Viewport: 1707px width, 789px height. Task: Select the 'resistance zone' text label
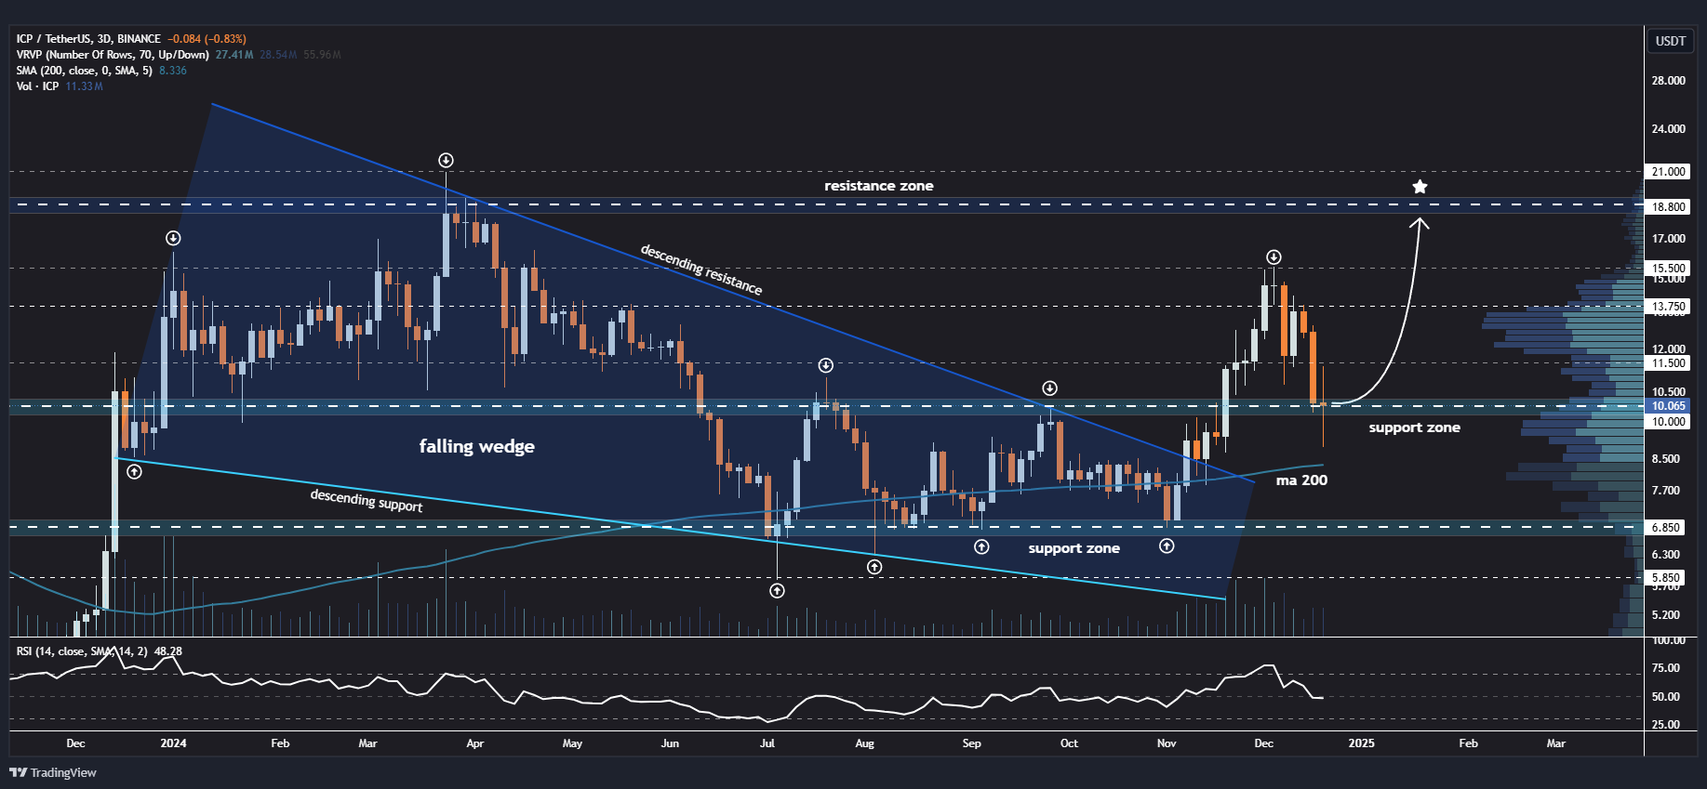click(878, 186)
